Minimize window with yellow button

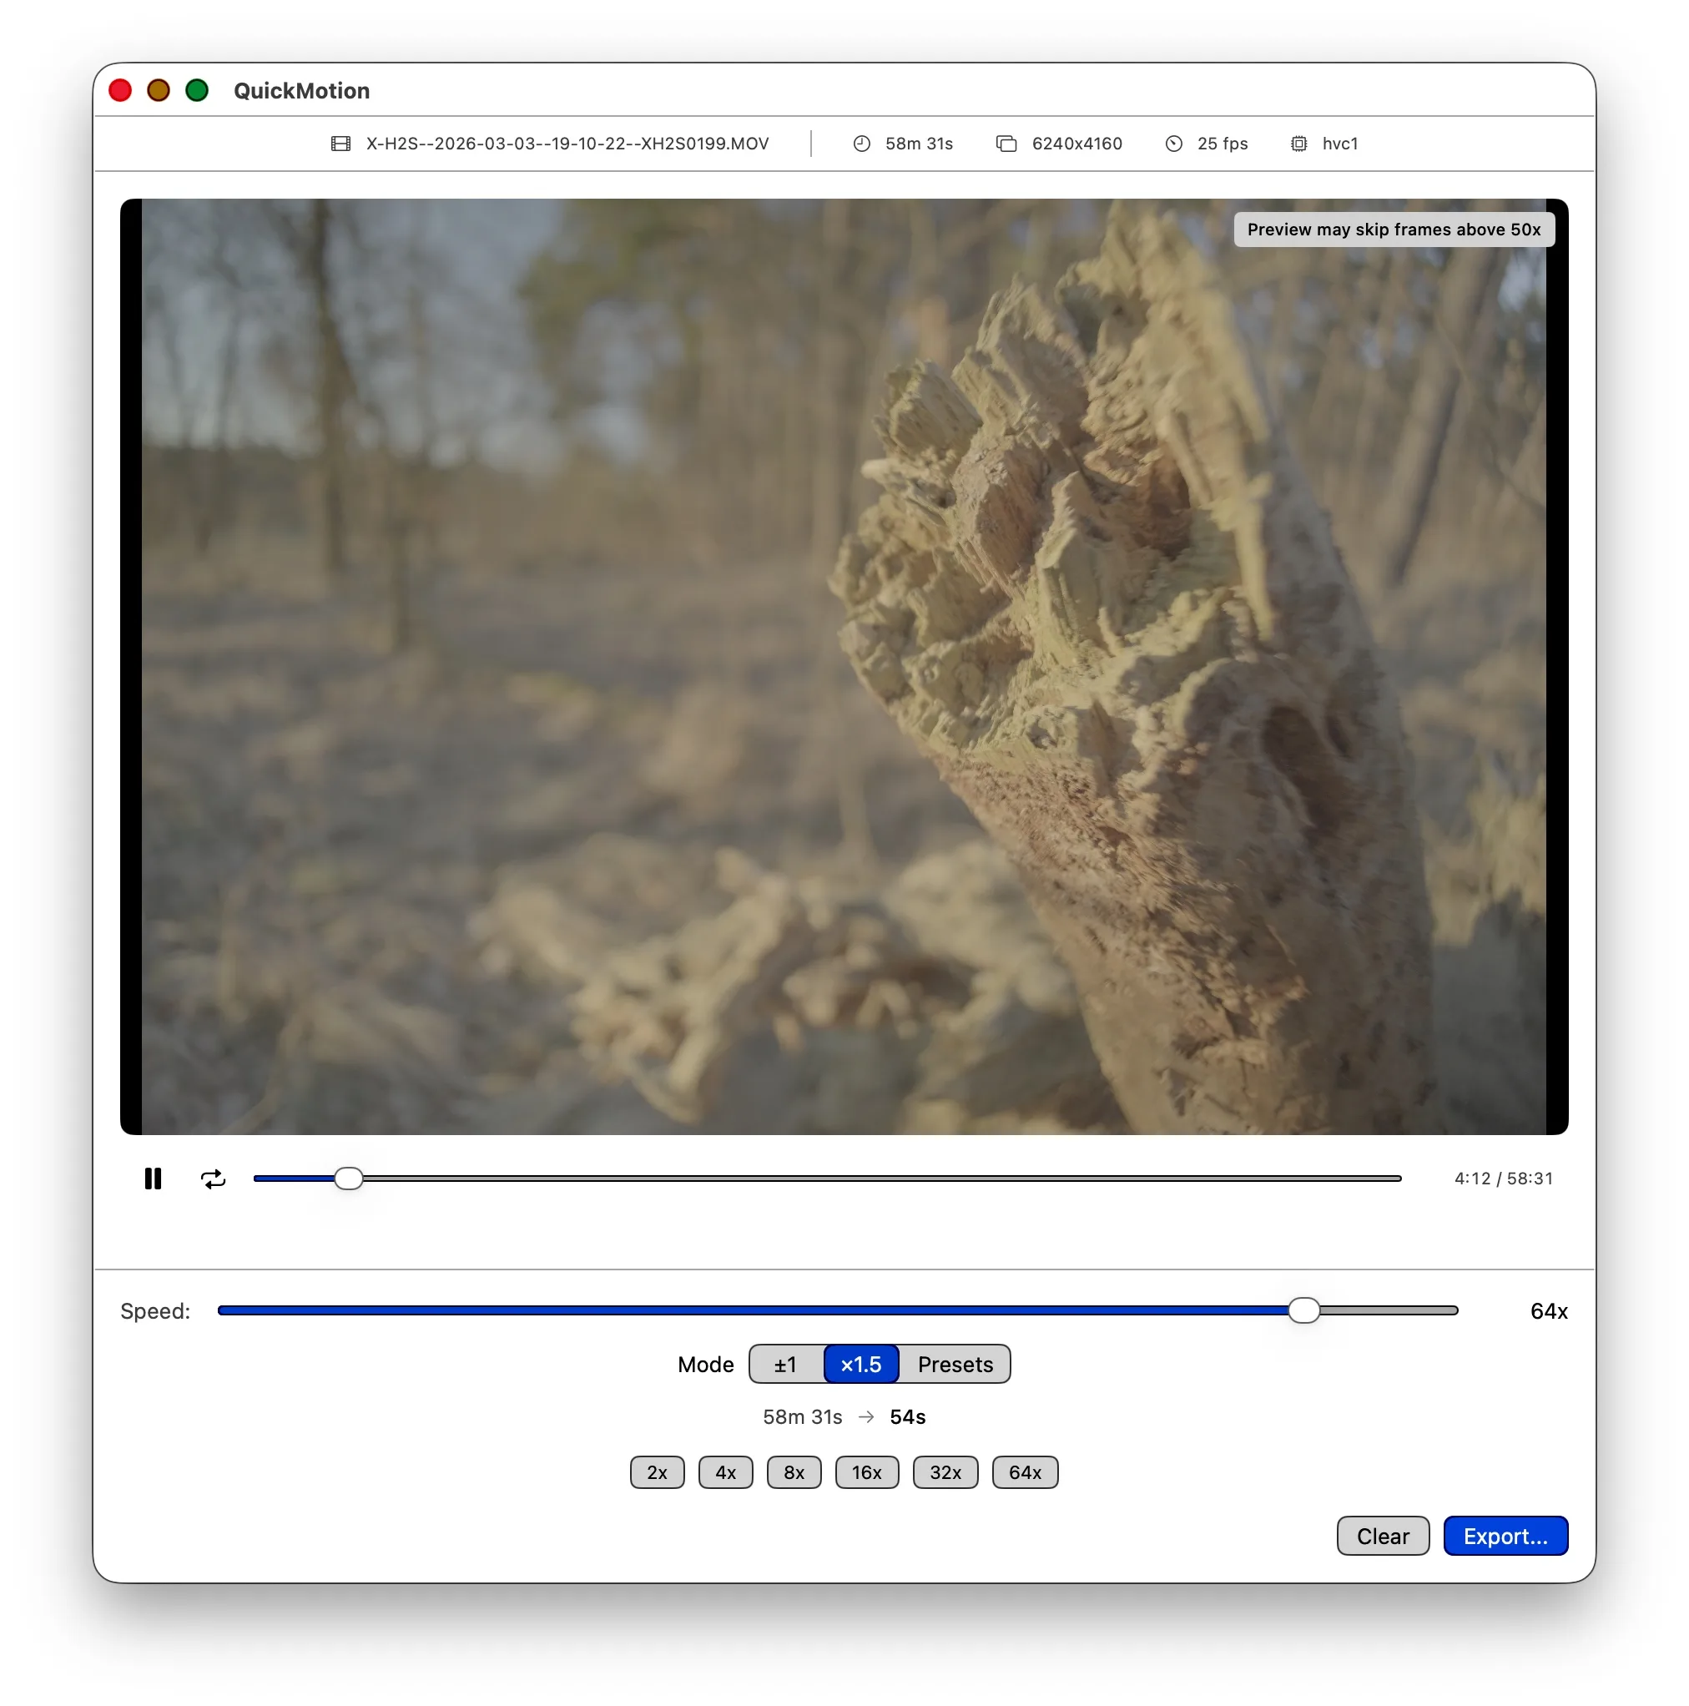(x=159, y=90)
